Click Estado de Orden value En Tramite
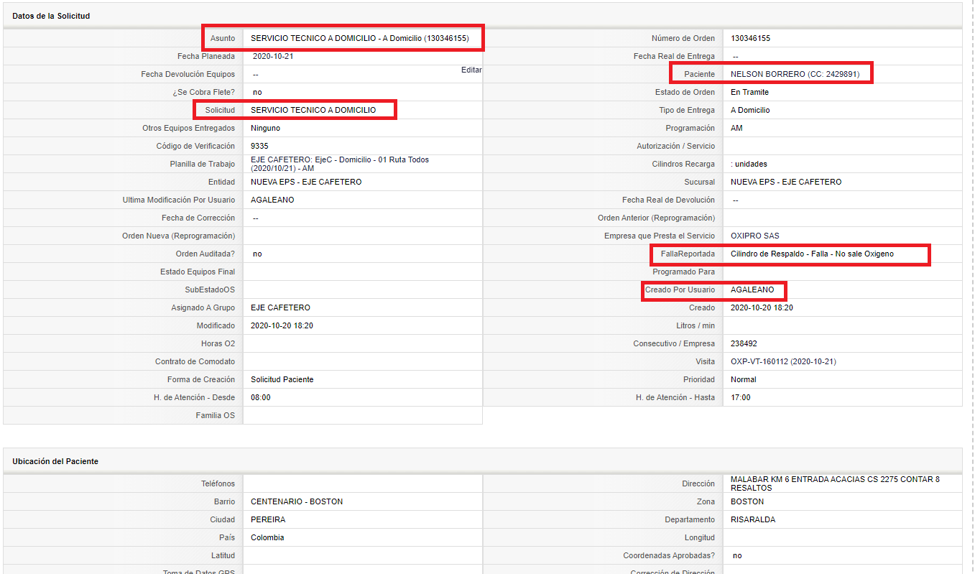Viewport: 975px width, 574px height. tap(749, 92)
